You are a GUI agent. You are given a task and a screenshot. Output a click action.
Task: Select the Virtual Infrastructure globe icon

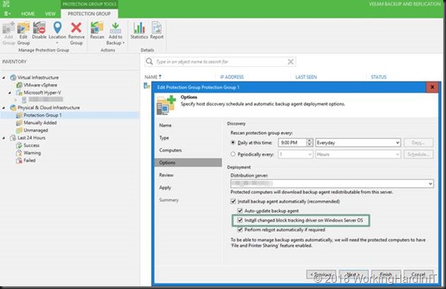13,77
